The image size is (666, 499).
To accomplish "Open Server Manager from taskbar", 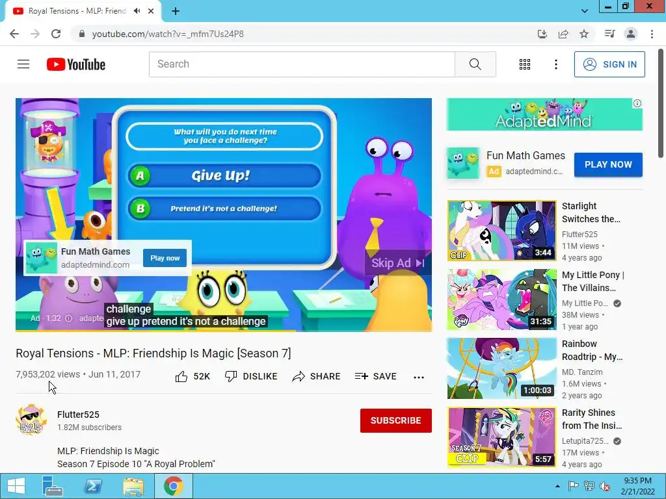I will (53, 486).
